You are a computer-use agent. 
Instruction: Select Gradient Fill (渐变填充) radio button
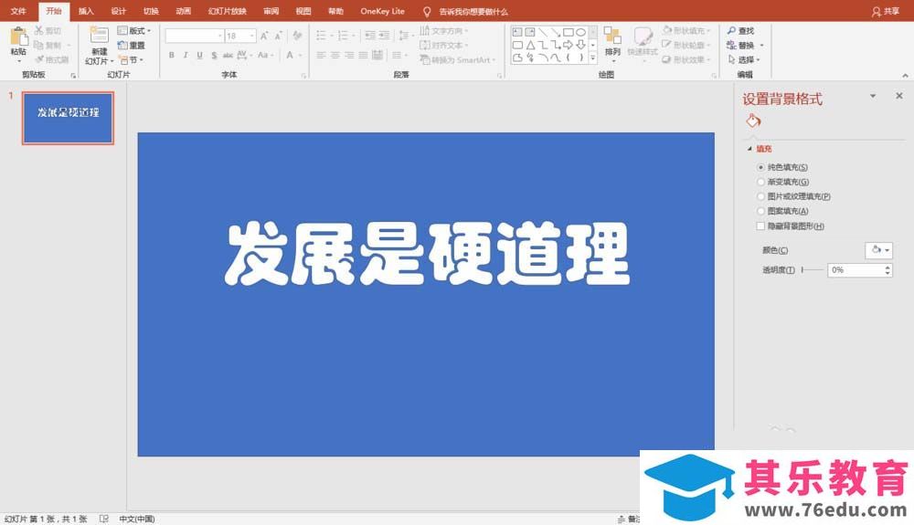click(x=760, y=183)
